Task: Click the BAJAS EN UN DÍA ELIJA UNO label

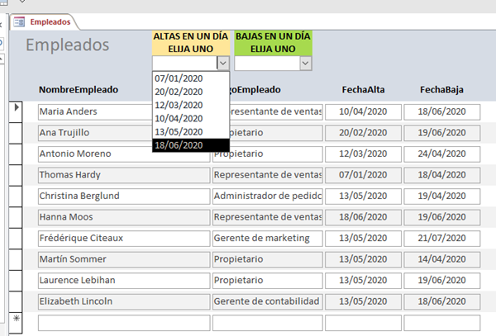Action: (274, 43)
